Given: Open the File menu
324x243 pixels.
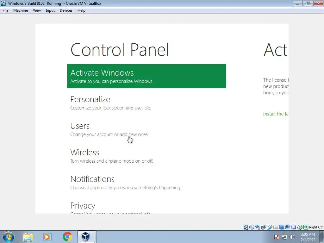Looking at the screenshot, I should coord(5,10).
